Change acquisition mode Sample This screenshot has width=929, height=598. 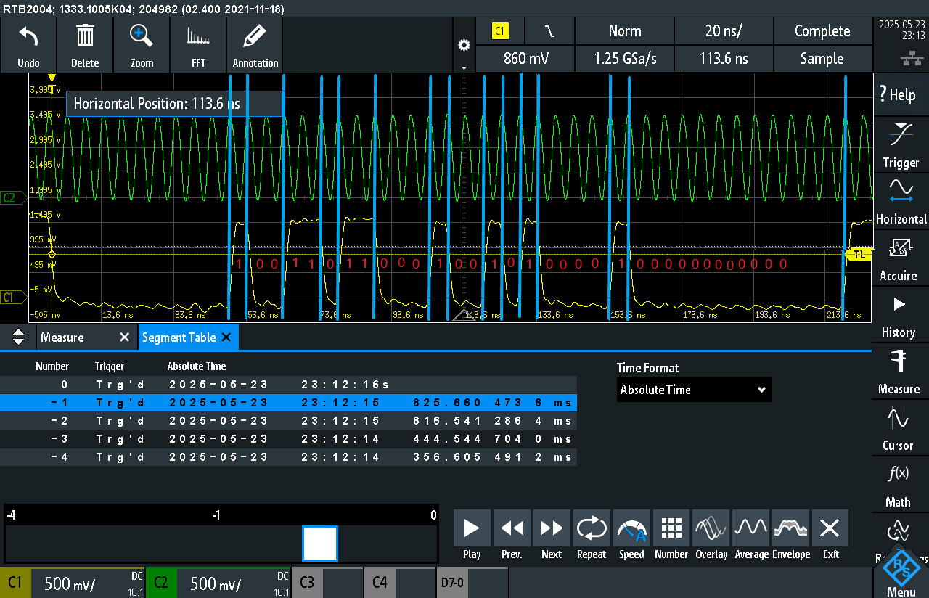click(822, 59)
